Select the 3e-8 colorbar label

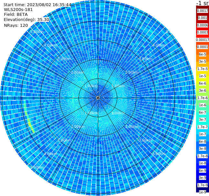click(203, 149)
